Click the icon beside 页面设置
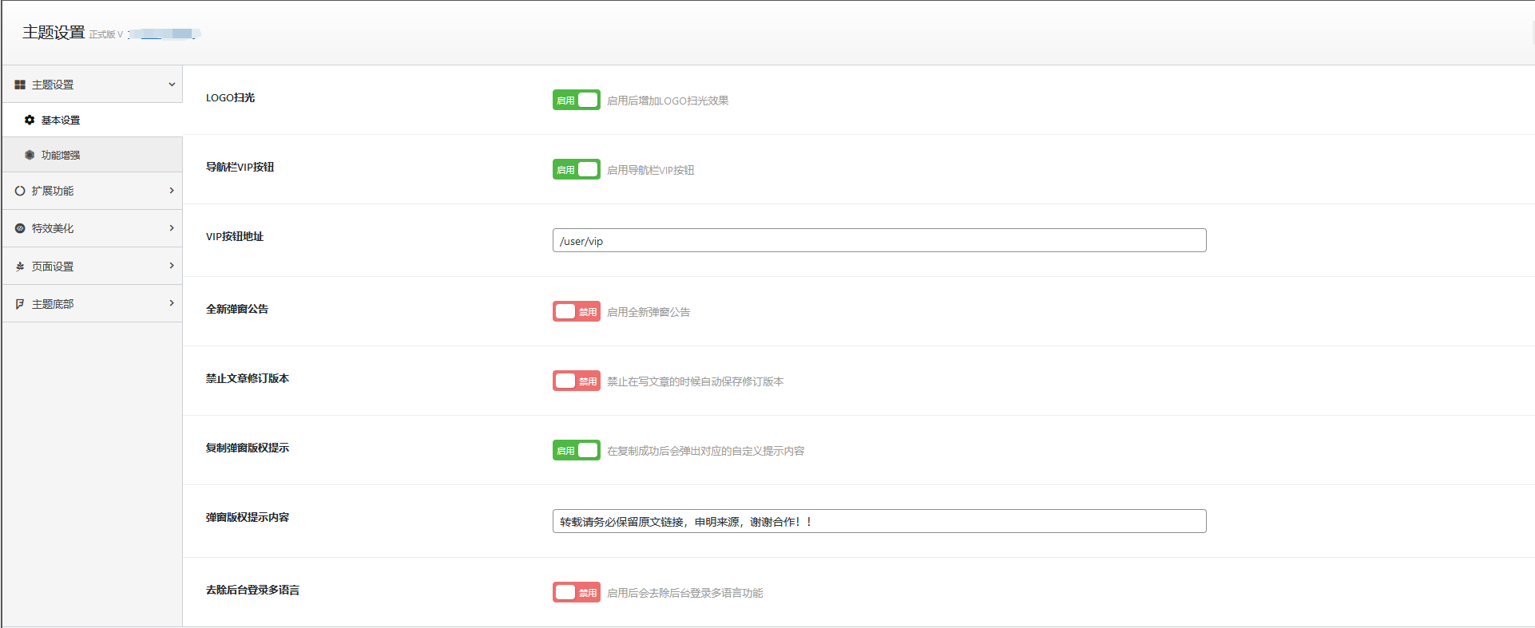The image size is (1535, 628). click(x=20, y=267)
